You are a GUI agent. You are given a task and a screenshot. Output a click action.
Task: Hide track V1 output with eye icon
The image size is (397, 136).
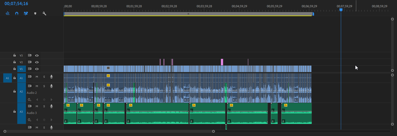tap(37, 69)
